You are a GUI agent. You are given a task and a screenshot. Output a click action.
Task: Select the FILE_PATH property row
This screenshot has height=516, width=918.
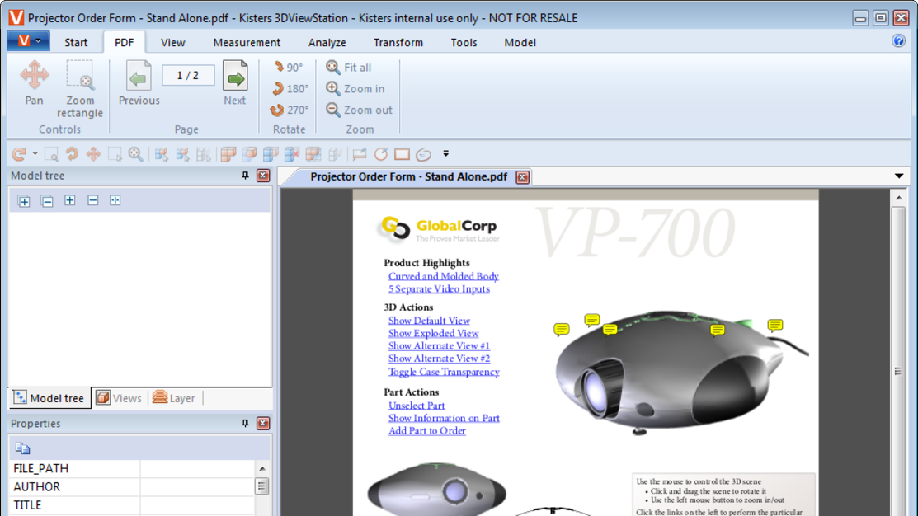click(x=132, y=469)
